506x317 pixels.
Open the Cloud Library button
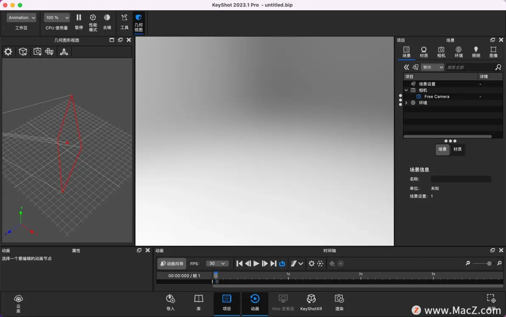coord(18,303)
